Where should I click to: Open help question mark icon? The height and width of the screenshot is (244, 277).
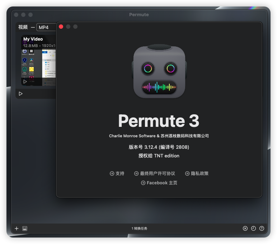[x=262, y=229]
